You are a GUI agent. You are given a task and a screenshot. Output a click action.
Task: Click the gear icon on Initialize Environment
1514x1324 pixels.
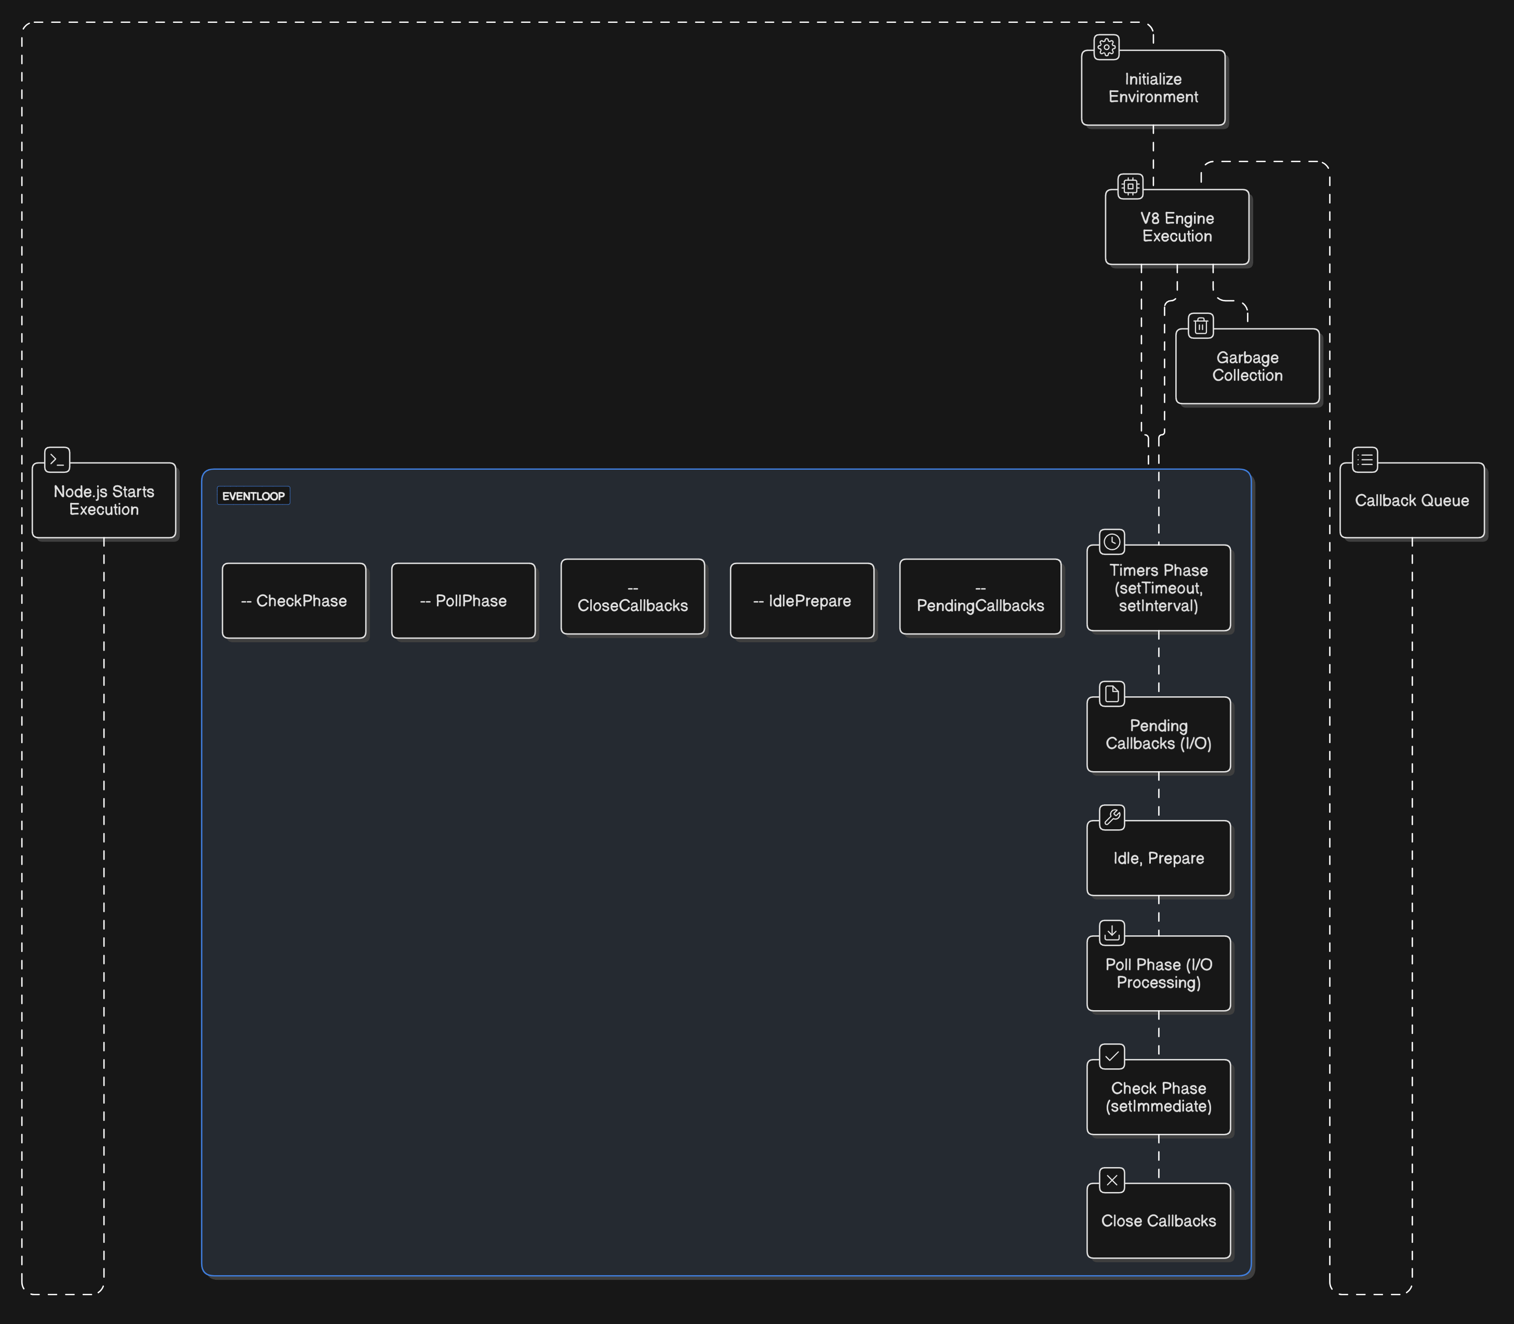click(1106, 47)
